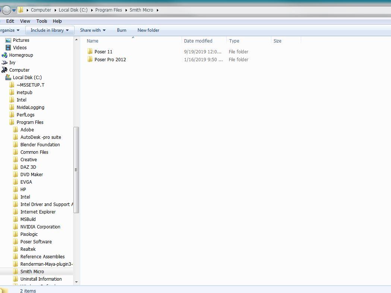Click the Forward navigation button
Viewport: 391px width, 293px height.
tap(6, 10)
